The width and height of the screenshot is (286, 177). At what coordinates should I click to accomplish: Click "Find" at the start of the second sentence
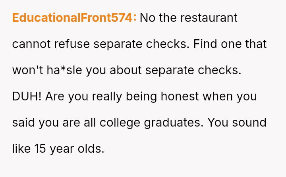pos(205,44)
